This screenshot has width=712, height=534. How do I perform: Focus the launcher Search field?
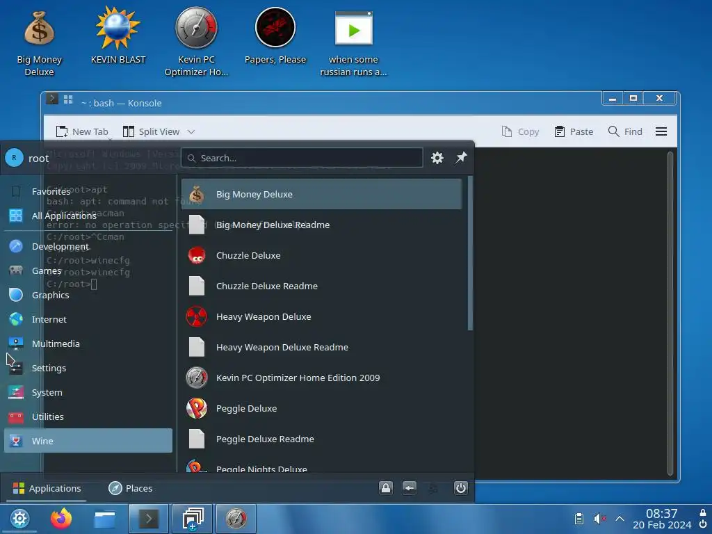coord(302,158)
